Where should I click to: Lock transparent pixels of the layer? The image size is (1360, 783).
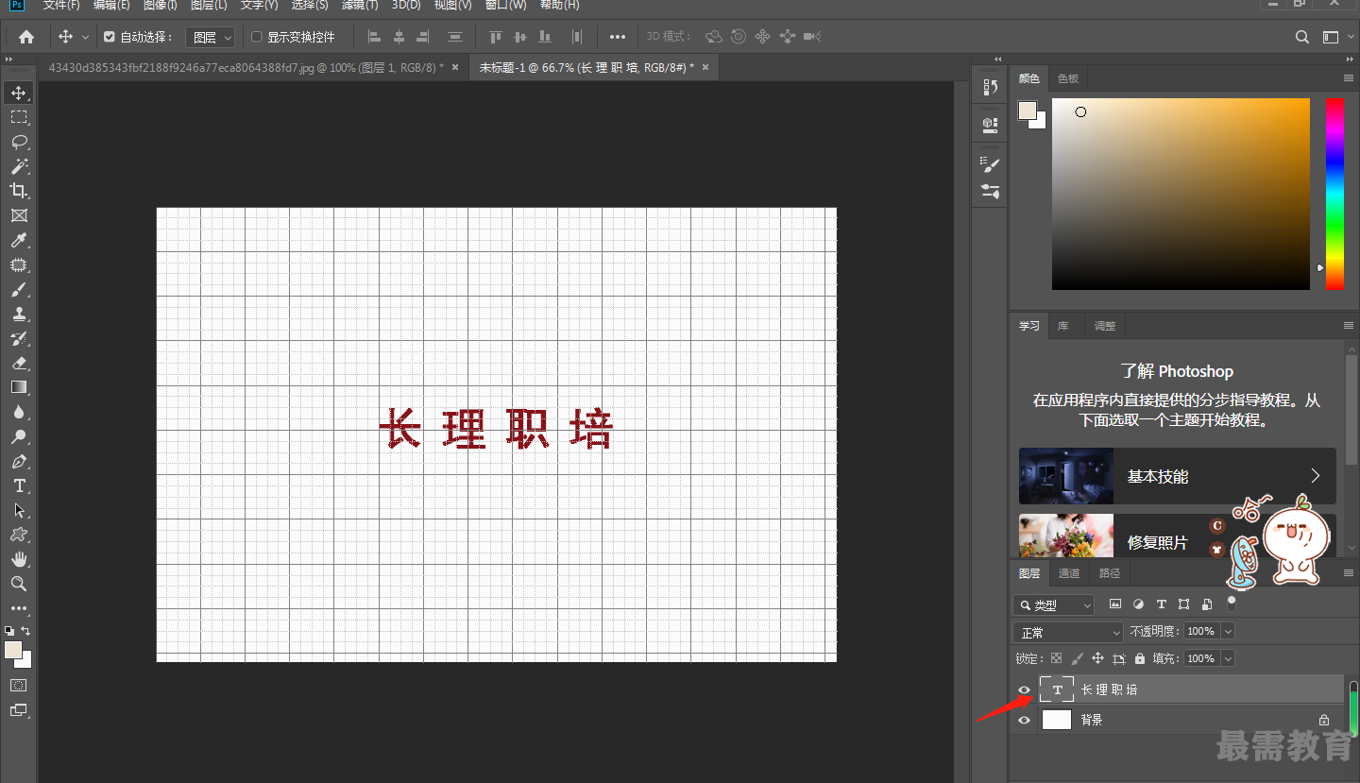pyautogui.click(x=1056, y=658)
